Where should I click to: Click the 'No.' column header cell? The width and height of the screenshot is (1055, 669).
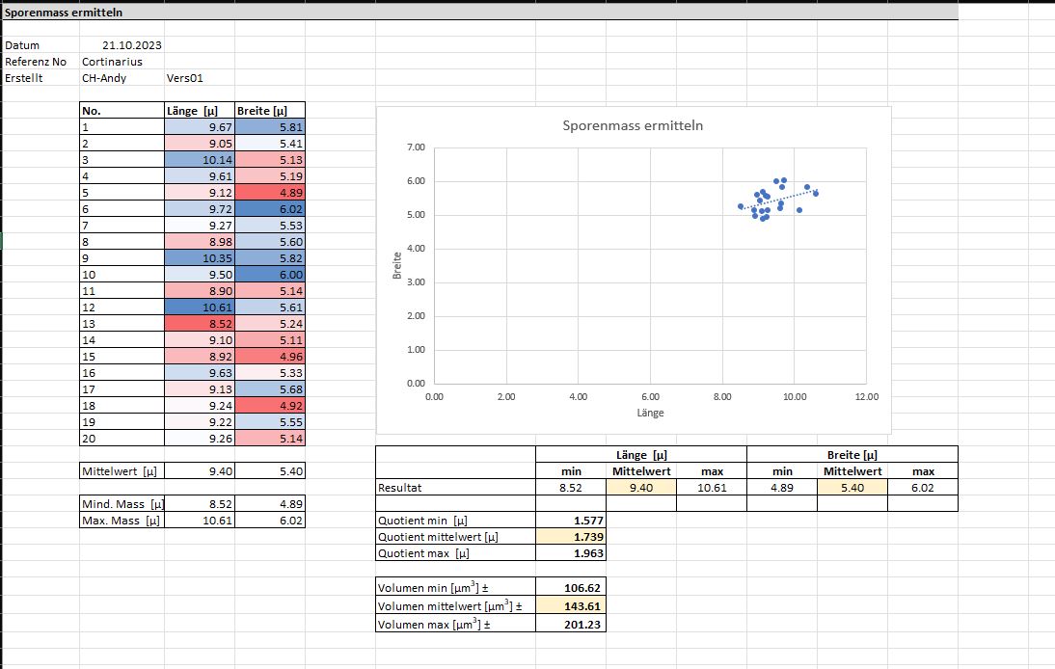pyautogui.click(x=122, y=110)
